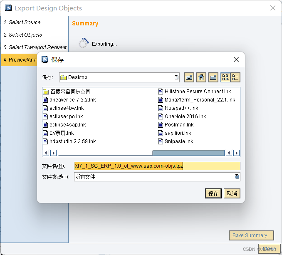
Task: Click the Up One Level folder icon
Action: 189,77
